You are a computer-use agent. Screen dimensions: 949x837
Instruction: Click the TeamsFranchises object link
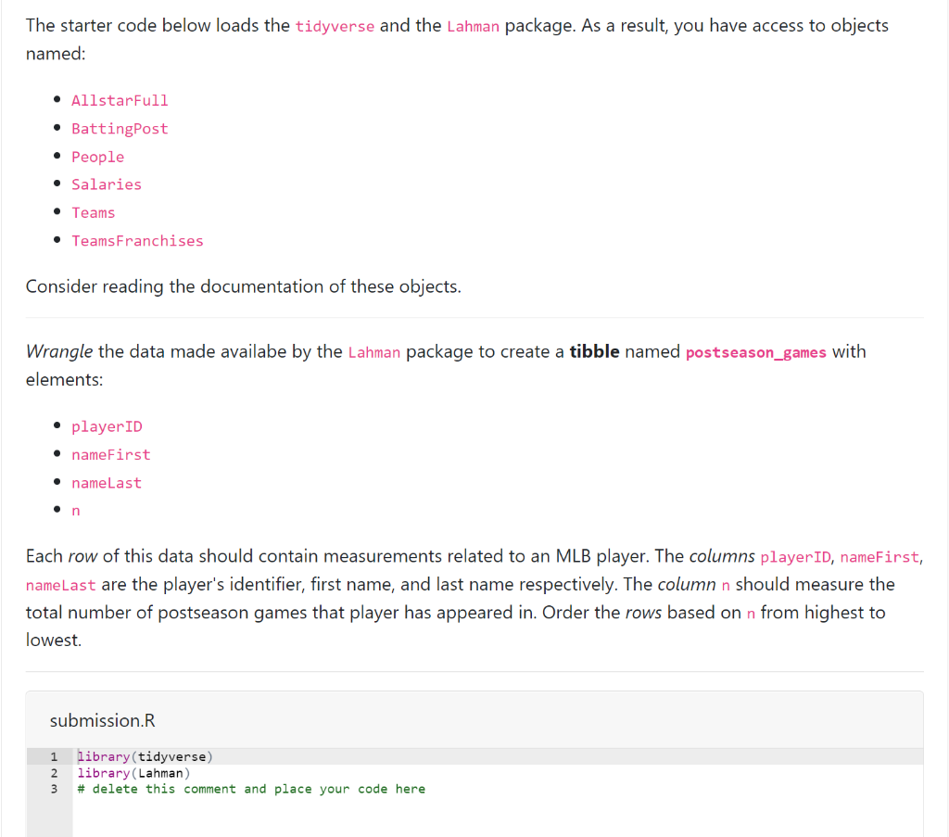[137, 240]
